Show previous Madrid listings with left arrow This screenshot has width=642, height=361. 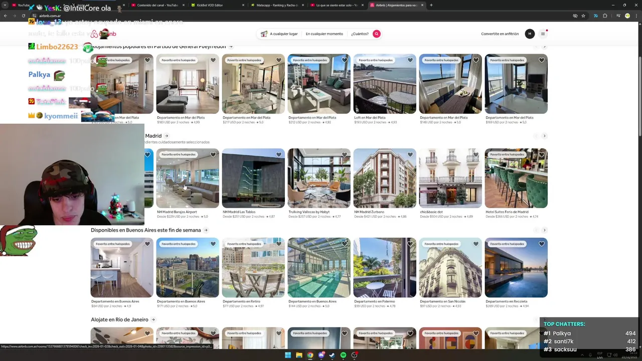[535, 136]
